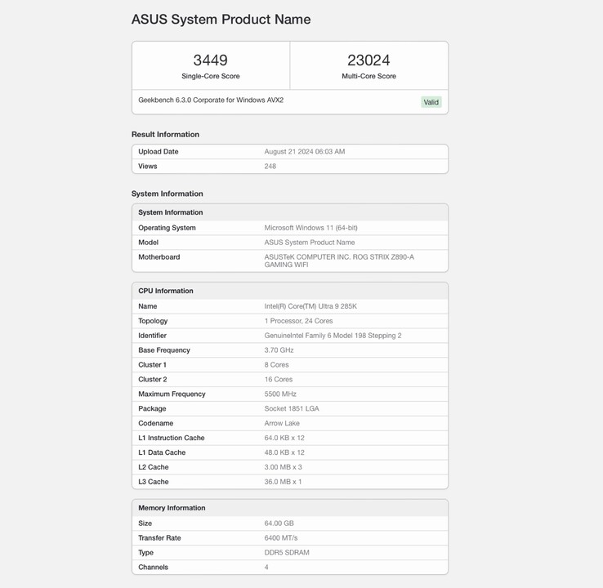Click the Result Information heading
Screen dimensions: 603x588
[x=165, y=135]
